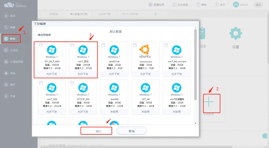
Task: Click the 设置 gear icon in background page
Action: pyautogui.click(x=236, y=33)
